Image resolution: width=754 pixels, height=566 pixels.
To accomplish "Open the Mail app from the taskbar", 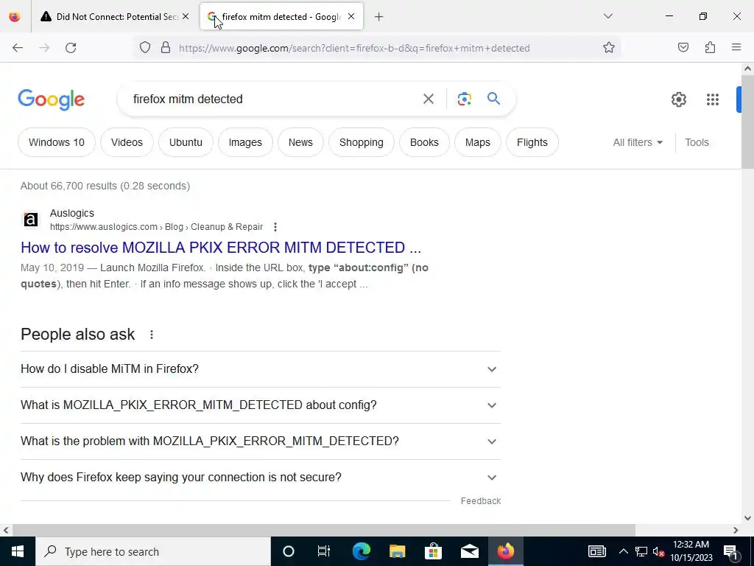I will pyautogui.click(x=469, y=551).
